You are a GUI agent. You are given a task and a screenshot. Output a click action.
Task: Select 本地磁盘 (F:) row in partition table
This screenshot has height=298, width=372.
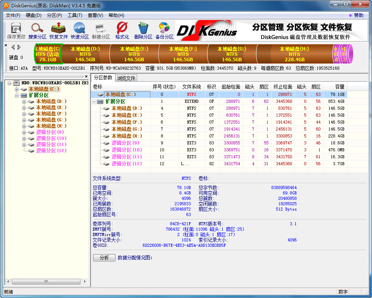[x=219, y=122]
